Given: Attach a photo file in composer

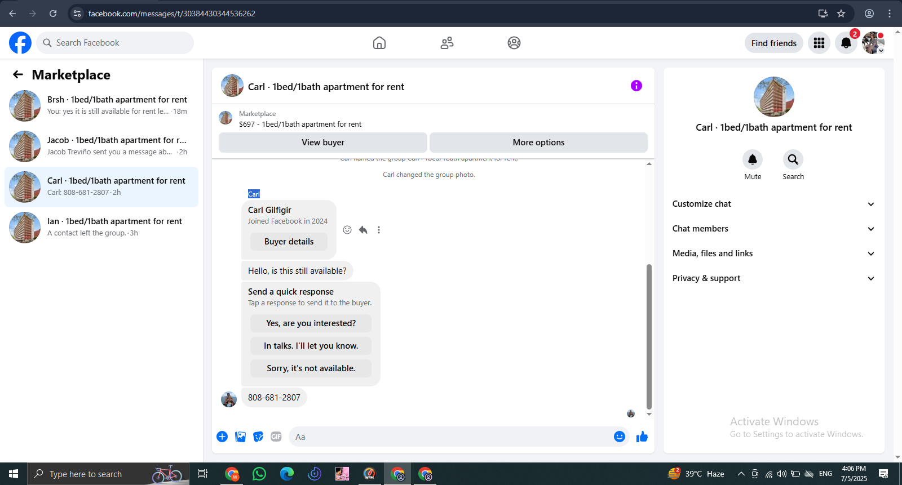Looking at the screenshot, I should (240, 437).
